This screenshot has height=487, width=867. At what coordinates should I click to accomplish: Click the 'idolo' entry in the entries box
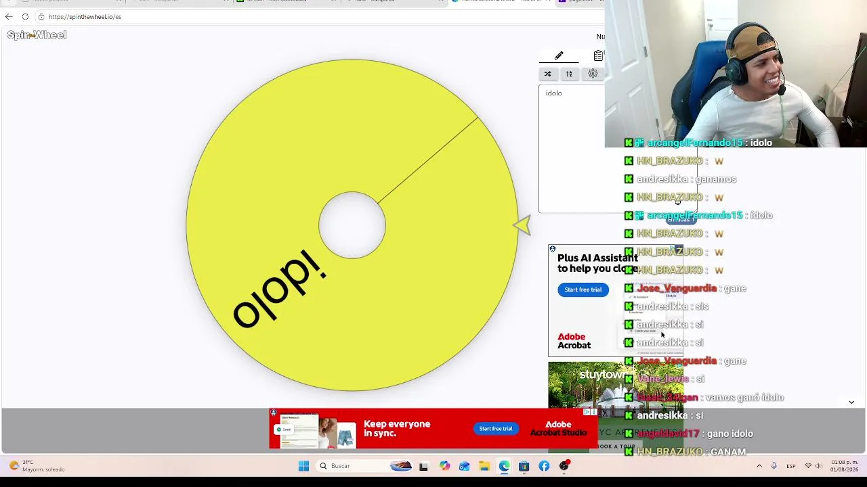pos(554,93)
